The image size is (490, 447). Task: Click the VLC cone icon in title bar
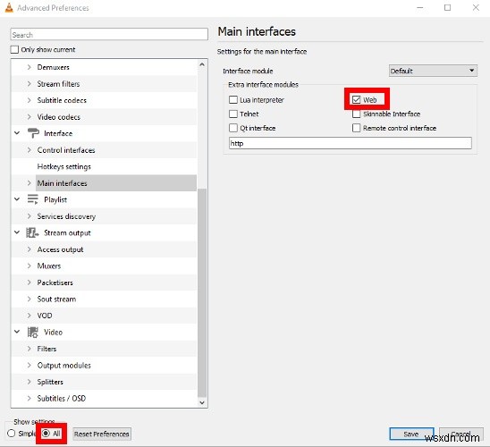(x=9, y=7)
